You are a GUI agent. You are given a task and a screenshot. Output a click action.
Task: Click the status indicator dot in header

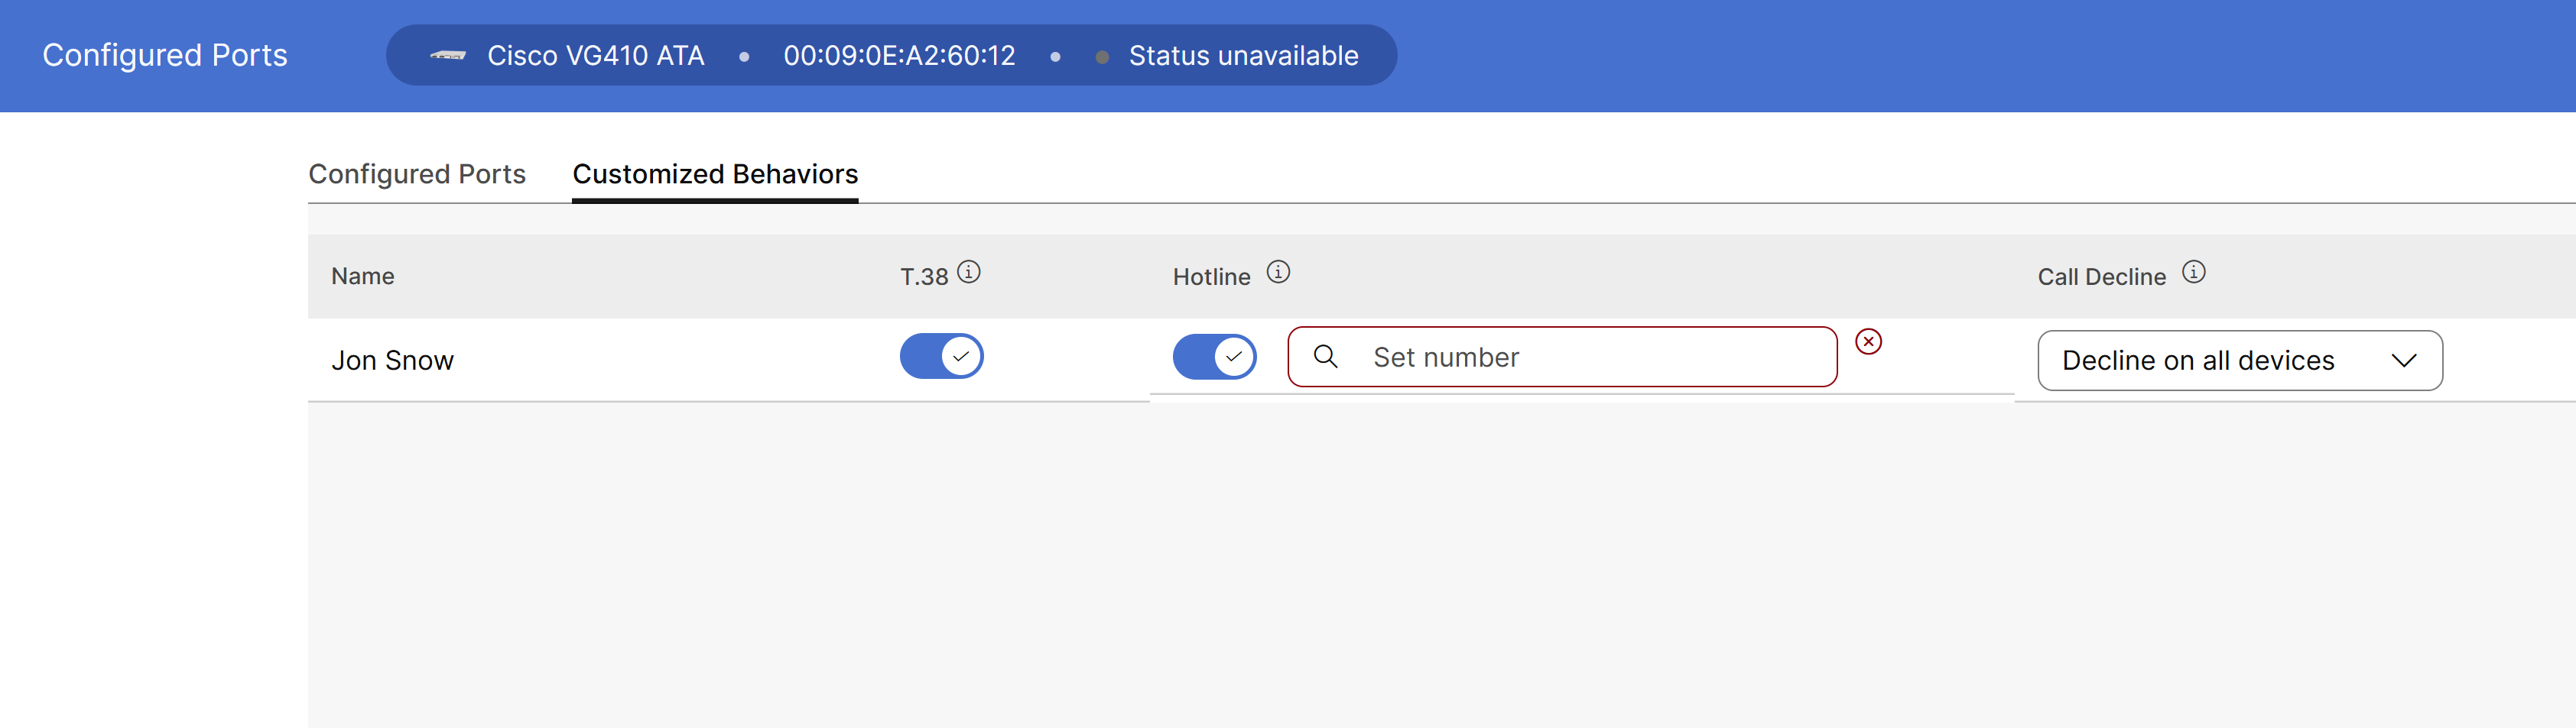tap(1104, 57)
